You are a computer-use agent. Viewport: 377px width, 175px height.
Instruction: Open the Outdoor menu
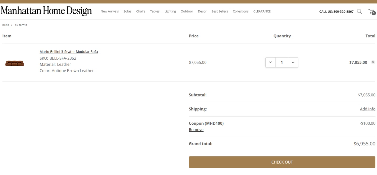coord(187,11)
